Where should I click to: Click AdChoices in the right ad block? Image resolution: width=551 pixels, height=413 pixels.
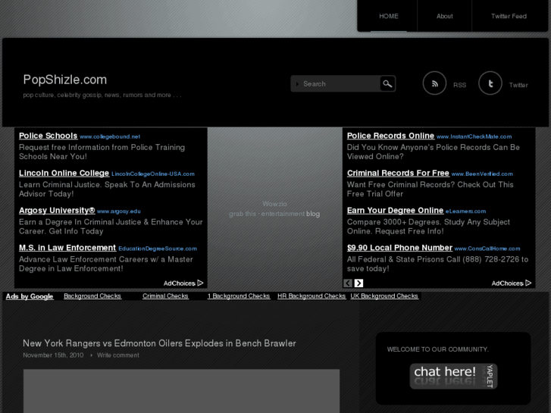tap(512, 283)
